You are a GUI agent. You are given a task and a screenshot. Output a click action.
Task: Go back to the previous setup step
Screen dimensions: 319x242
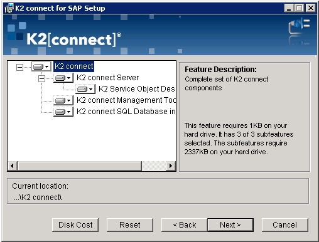pos(185,225)
